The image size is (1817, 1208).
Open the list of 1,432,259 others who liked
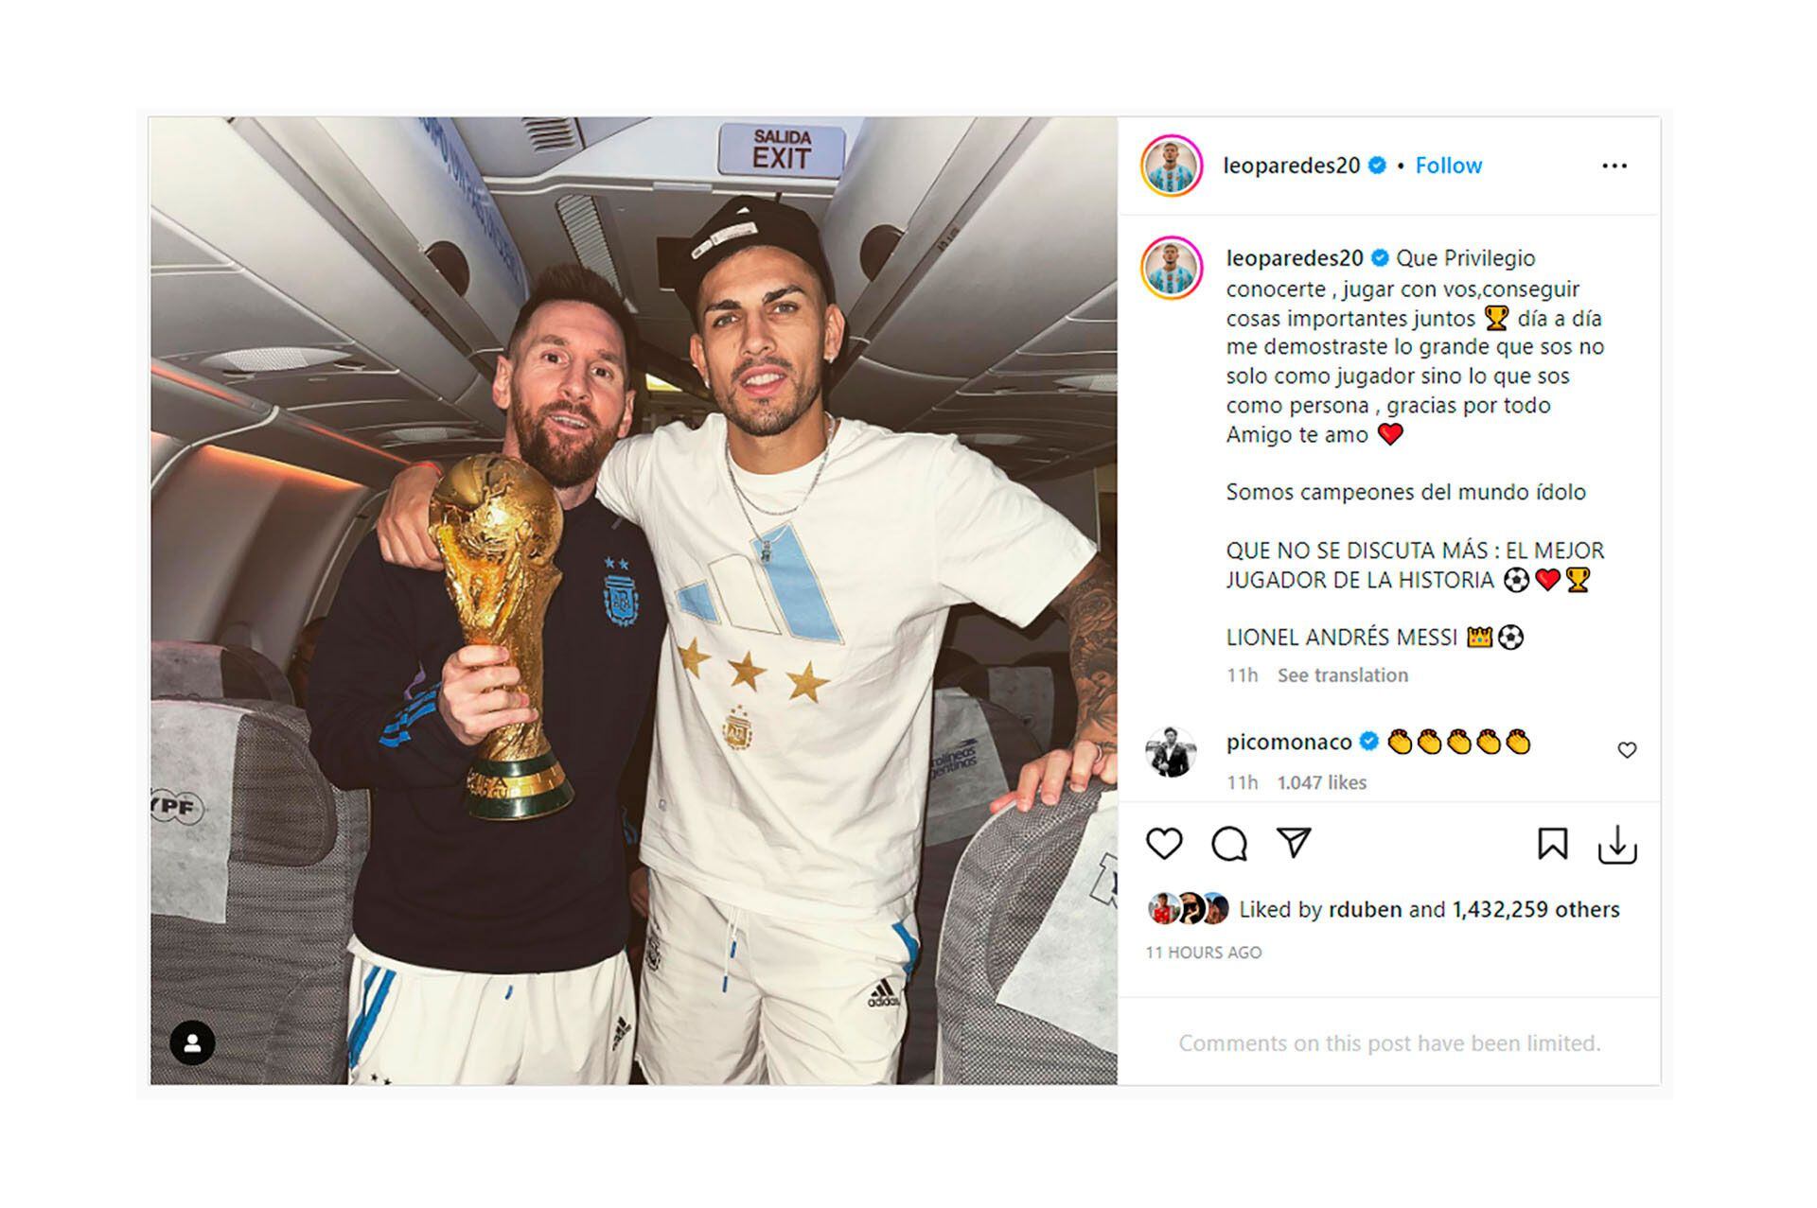click(x=1536, y=909)
